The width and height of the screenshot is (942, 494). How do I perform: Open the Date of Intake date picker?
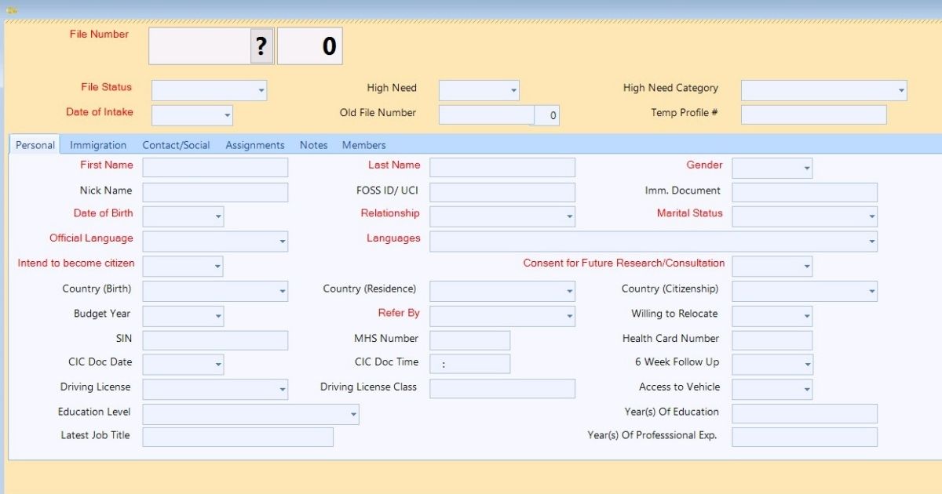(226, 115)
